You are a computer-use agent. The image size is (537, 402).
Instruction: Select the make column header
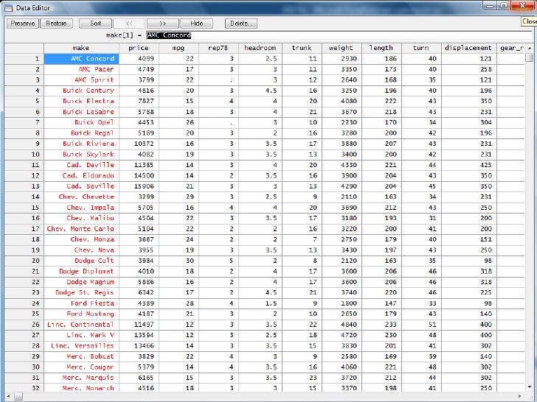click(x=81, y=48)
